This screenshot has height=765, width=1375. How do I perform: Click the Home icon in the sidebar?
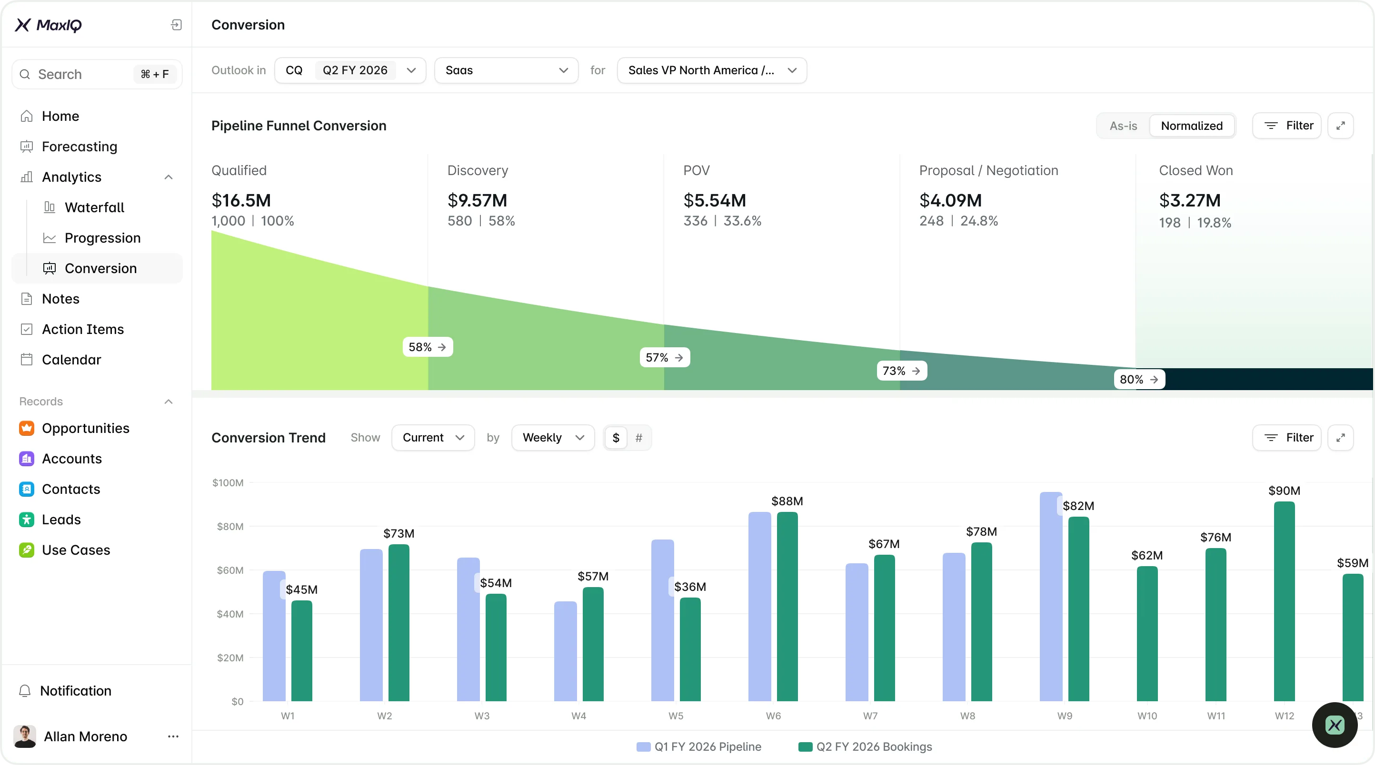(27, 116)
